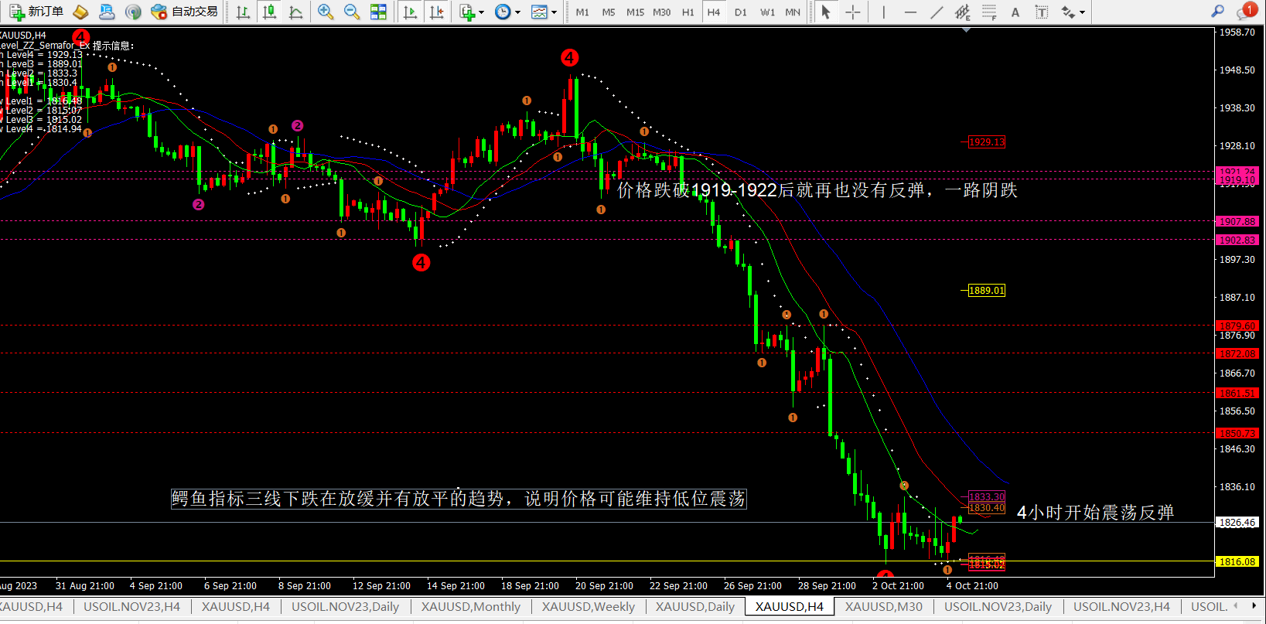This screenshot has height=624, width=1266.
Task: Expand the templates dropdown arrow
Action: (554, 12)
